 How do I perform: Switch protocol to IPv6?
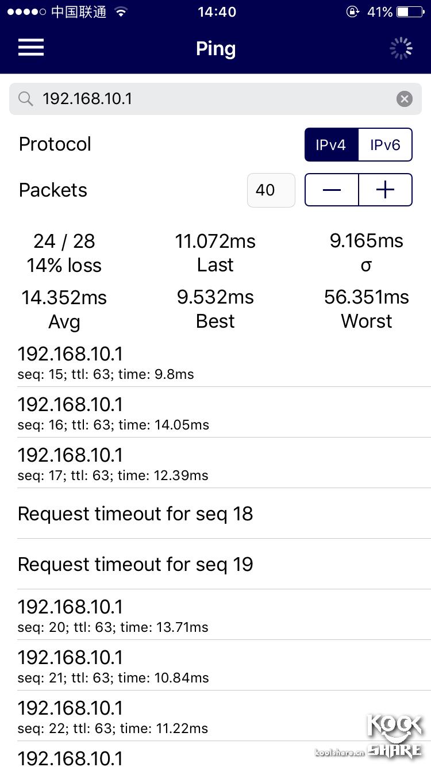tap(385, 144)
